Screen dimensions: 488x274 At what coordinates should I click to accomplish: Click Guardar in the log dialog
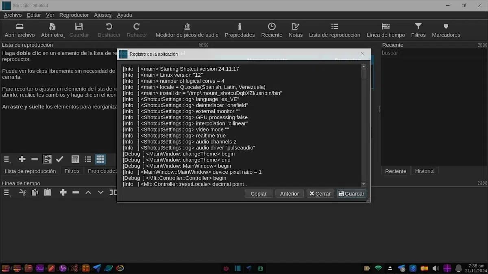[351, 194]
